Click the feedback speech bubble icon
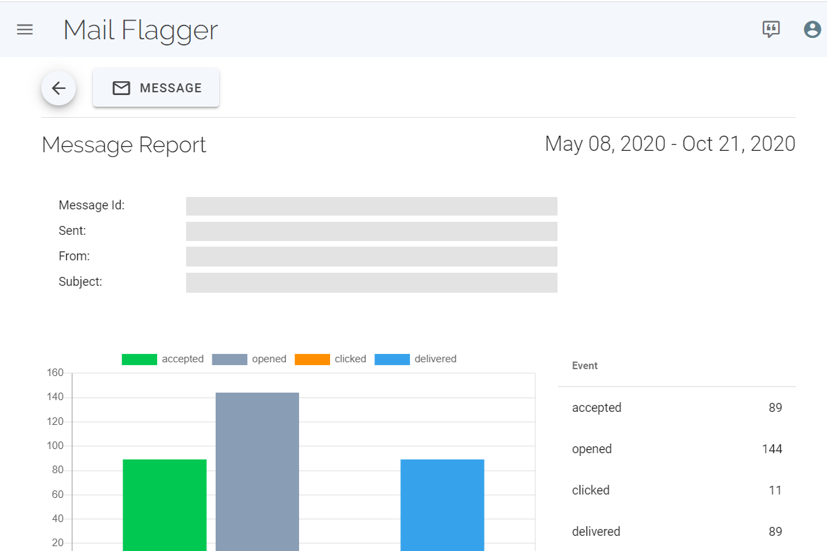 pos(770,29)
